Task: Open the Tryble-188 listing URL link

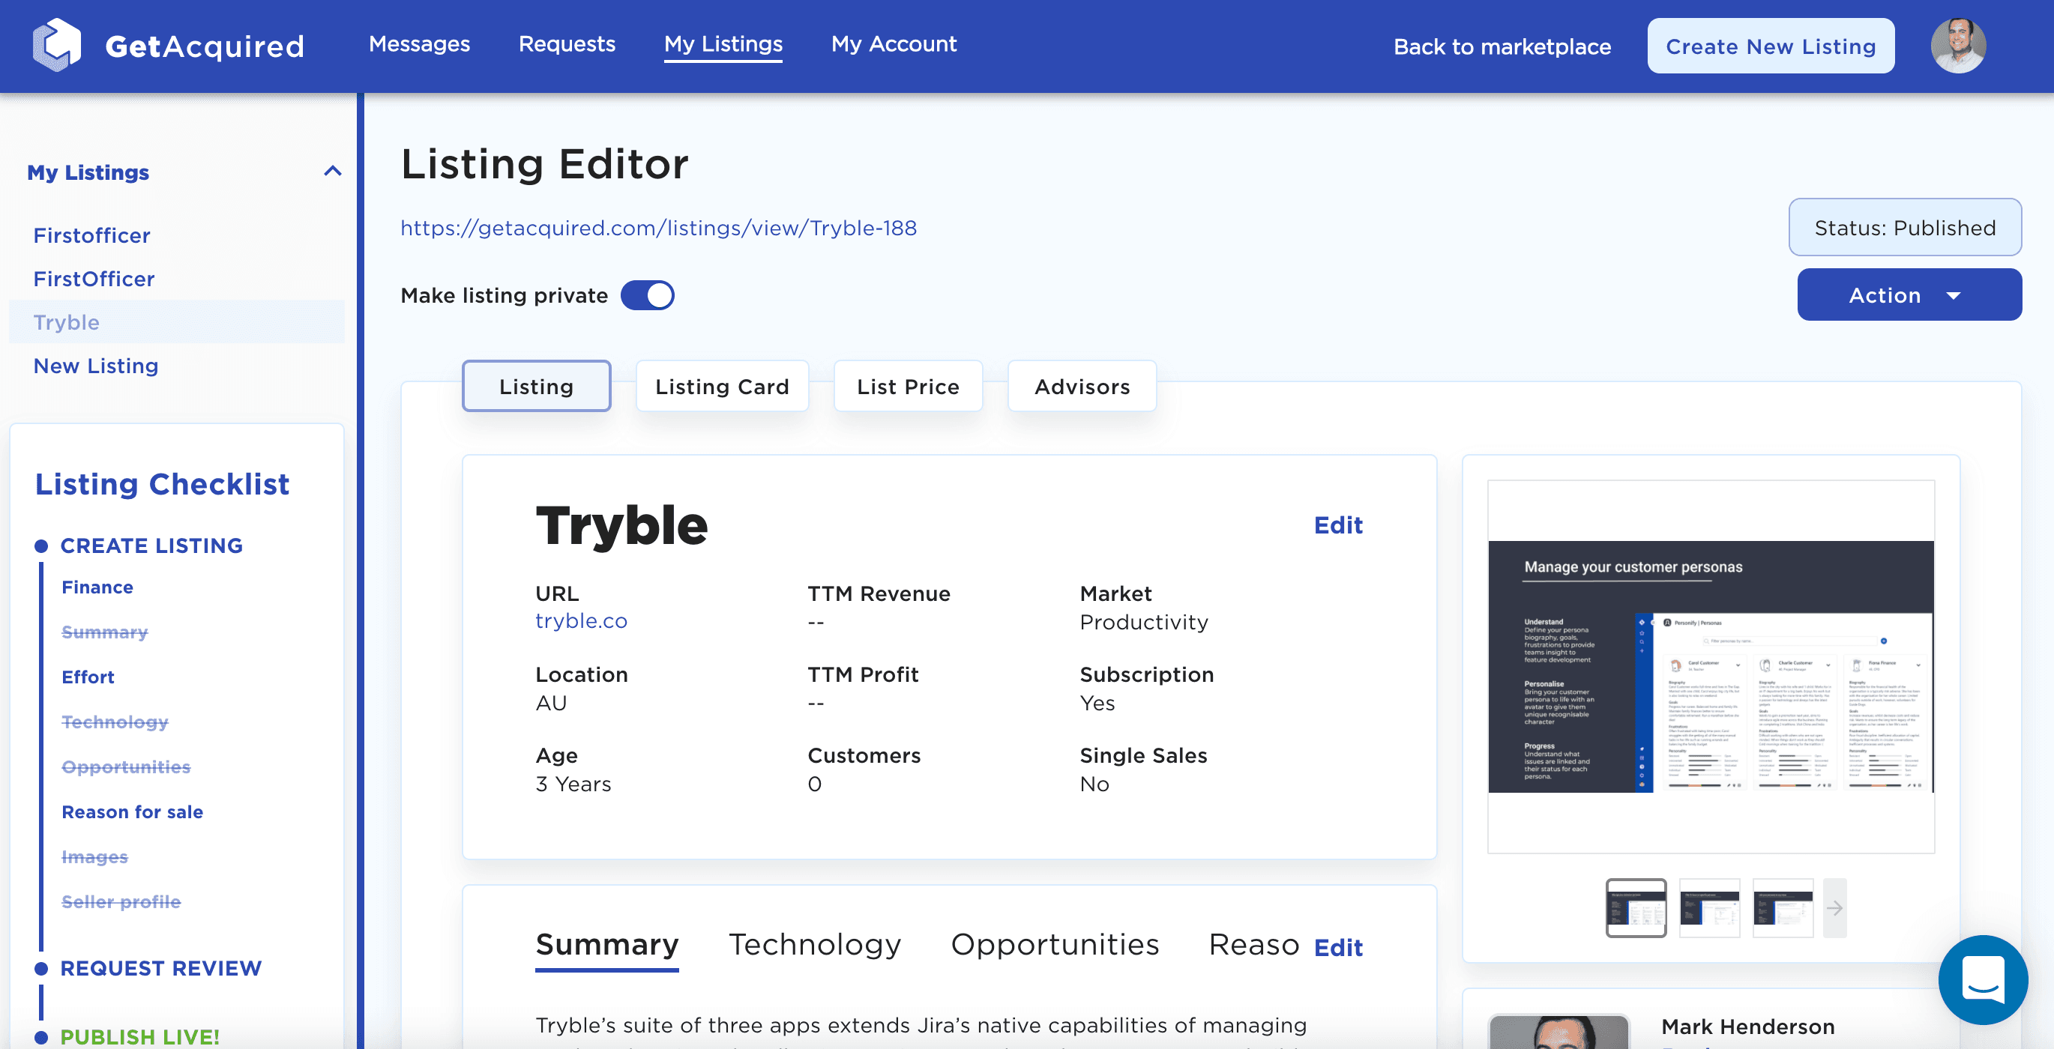Action: click(x=659, y=228)
